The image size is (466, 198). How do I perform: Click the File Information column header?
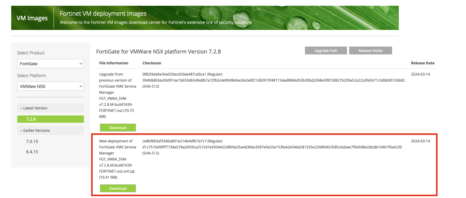pyautogui.click(x=114, y=63)
